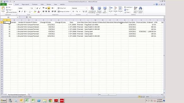
Task: Open the font size 11 dropdown
Action: (x=35, y=8)
